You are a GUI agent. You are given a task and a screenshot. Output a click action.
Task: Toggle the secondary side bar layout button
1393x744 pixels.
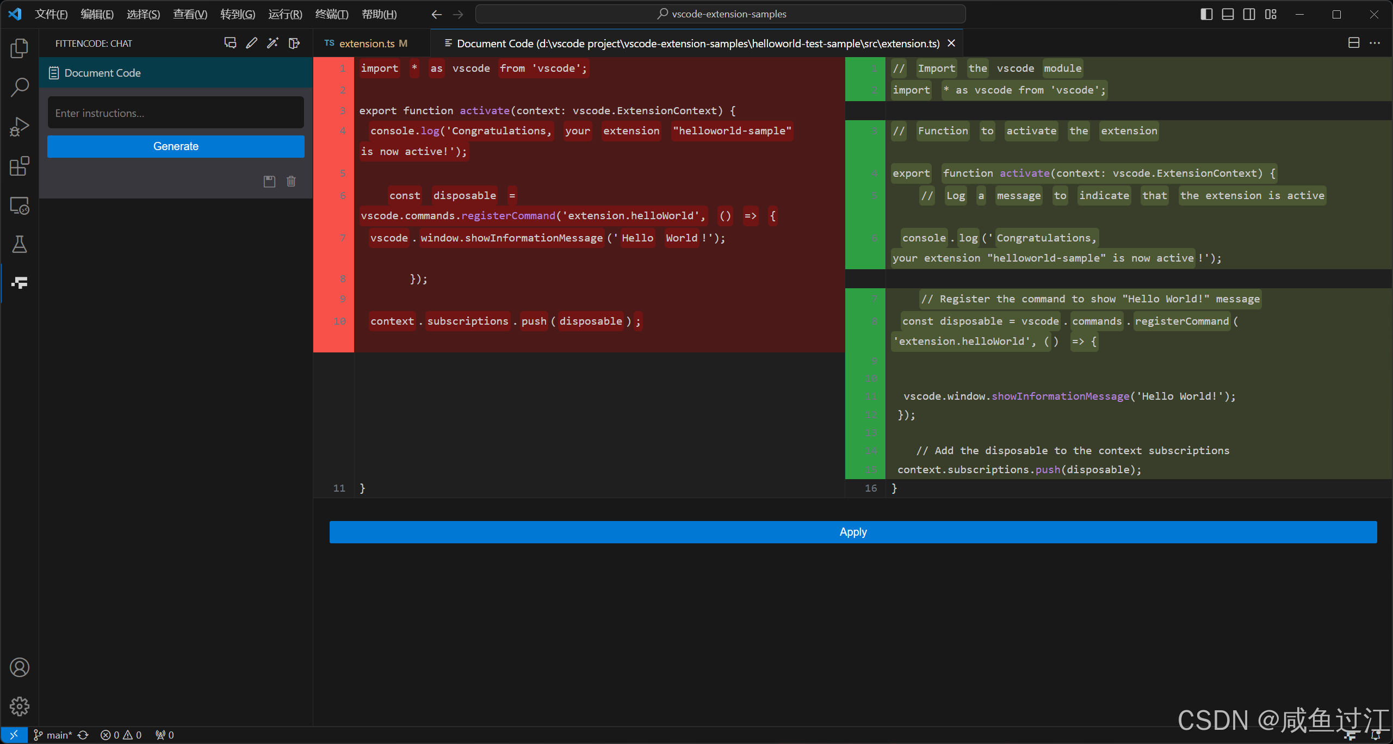click(1249, 14)
